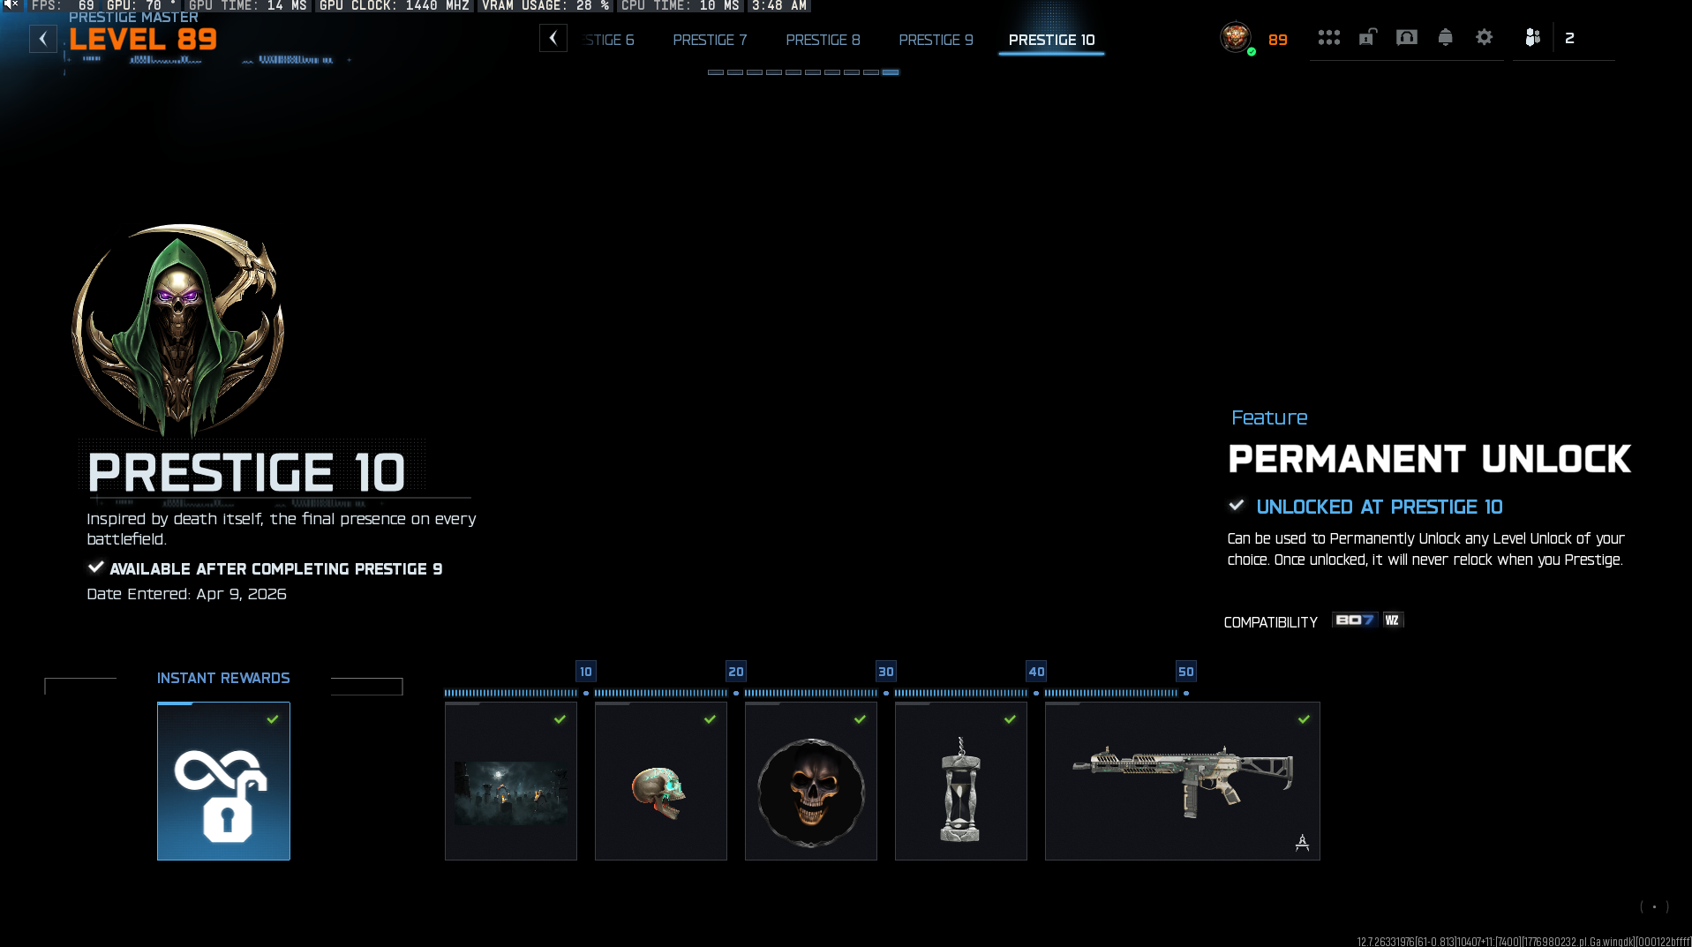Move to earlier prestige tabs with left chevron
The width and height of the screenshot is (1692, 947).
tap(553, 38)
